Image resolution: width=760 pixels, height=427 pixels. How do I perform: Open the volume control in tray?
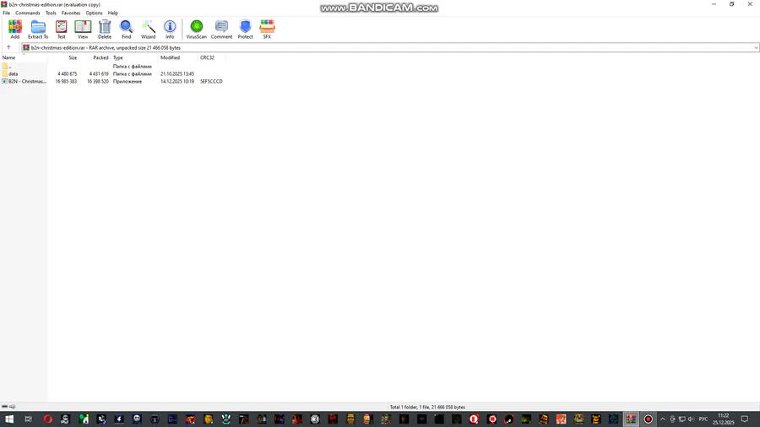point(691,419)
